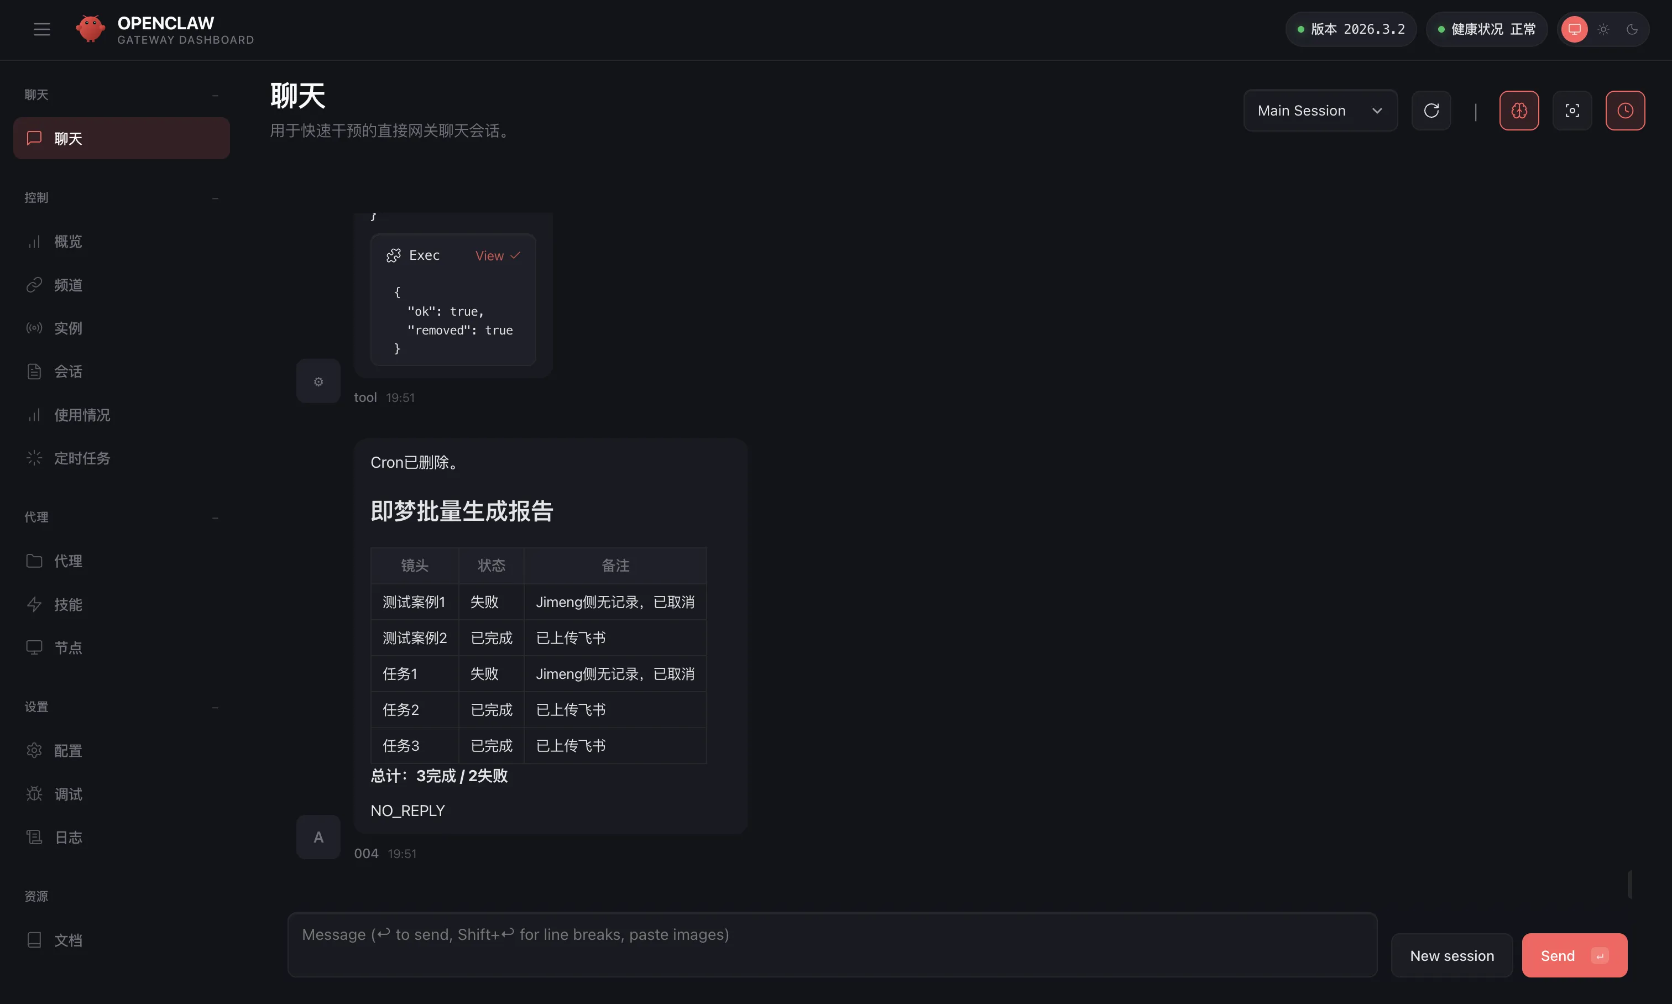This screenshot has height=1004, width=1672.
Task: Click inside the message input field
Action: (812, 944)
